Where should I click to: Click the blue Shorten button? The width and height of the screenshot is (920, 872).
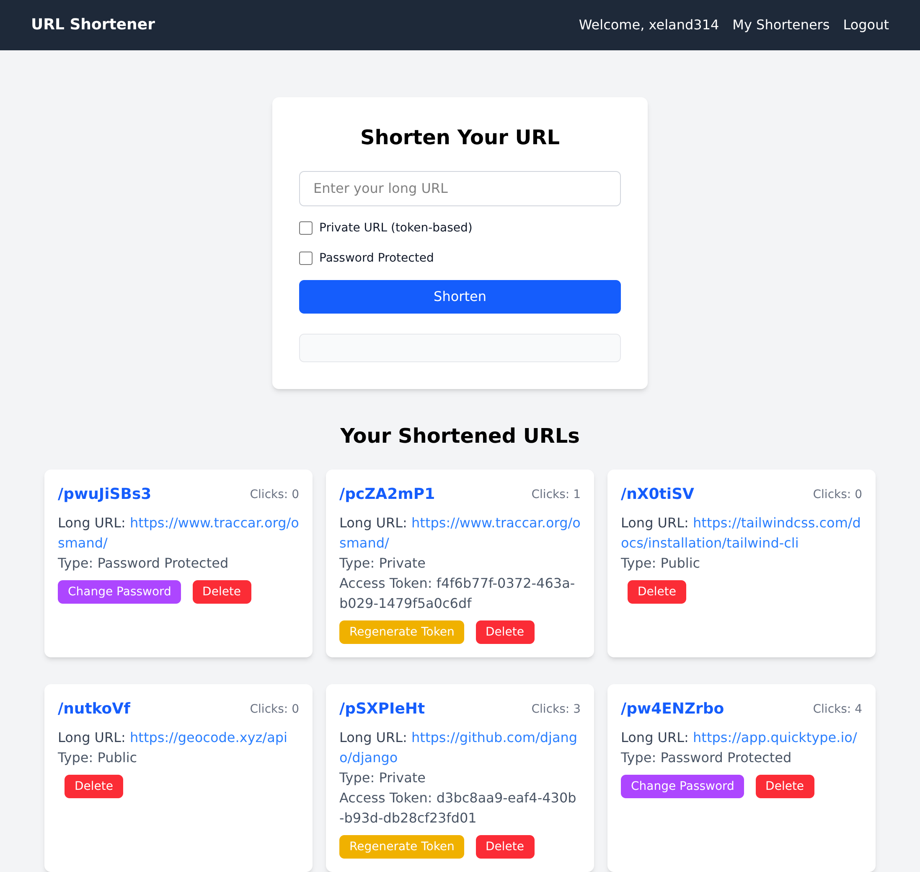coord(460,296)
